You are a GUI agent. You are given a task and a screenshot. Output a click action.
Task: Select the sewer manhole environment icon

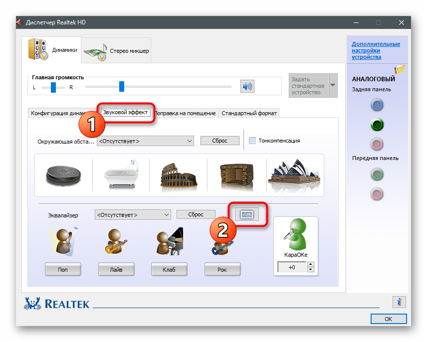[x=62, y=174]
